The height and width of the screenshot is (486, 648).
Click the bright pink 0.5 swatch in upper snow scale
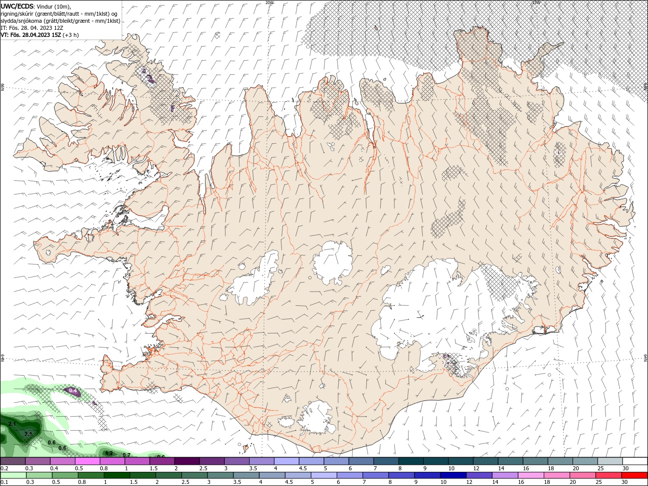click(x=88, y=461)
